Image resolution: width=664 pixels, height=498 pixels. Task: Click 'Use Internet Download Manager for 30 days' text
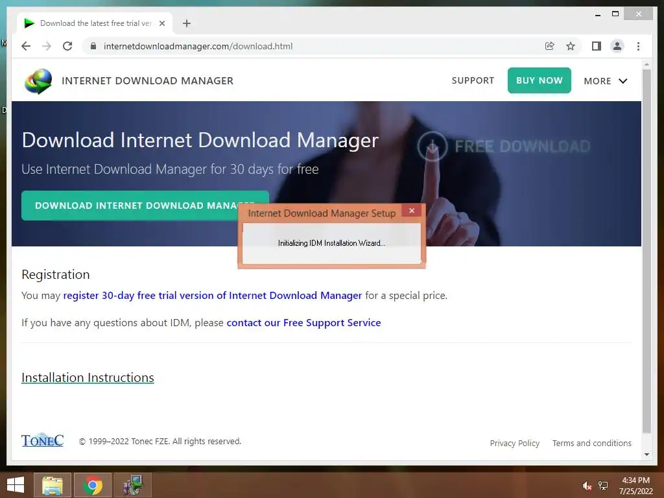pos(170,169)
